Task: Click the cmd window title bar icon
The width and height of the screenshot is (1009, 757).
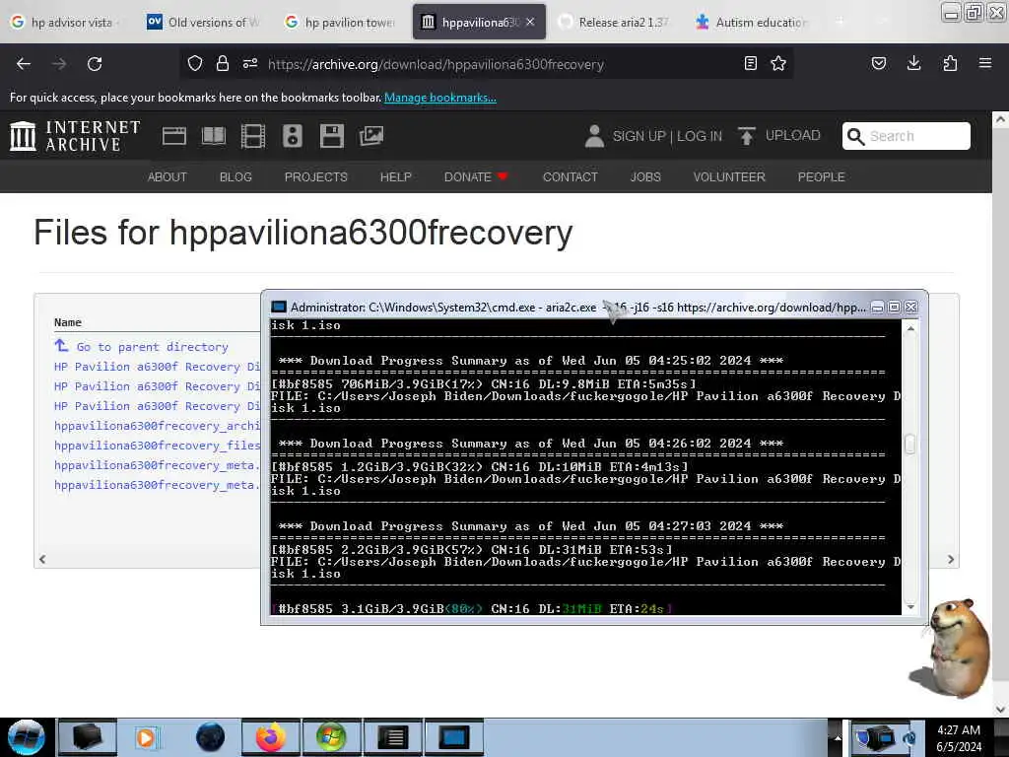Action: (279, 308)
